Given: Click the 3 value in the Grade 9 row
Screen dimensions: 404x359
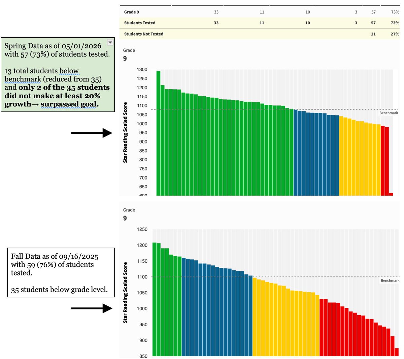Looking at the screenshot, I should pyautogui.click(x=356, y=12).
